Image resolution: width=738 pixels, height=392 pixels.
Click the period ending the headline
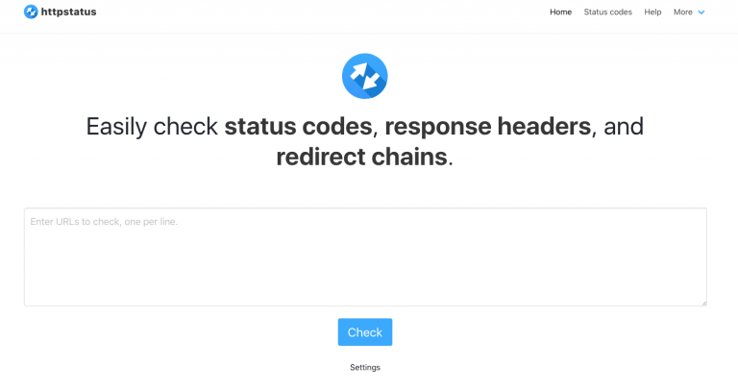[x=451, y=159]
